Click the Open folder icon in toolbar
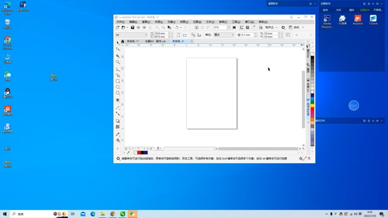 [123, 27]
